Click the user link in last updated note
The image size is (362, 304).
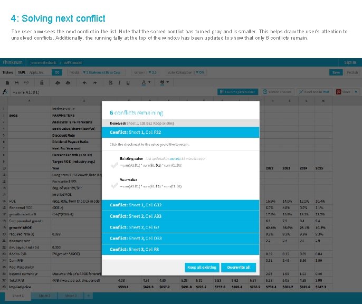coord(174,159)
